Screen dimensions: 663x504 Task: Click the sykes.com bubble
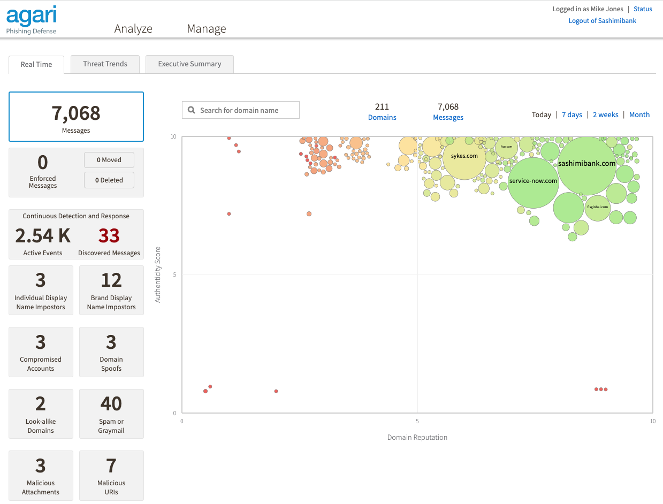tap(464, 157)
